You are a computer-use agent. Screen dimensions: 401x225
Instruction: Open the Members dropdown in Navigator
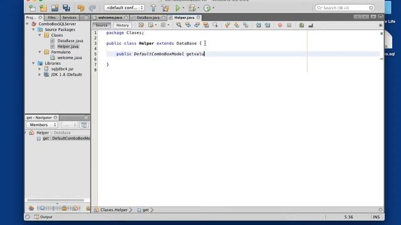coord(42,125)
